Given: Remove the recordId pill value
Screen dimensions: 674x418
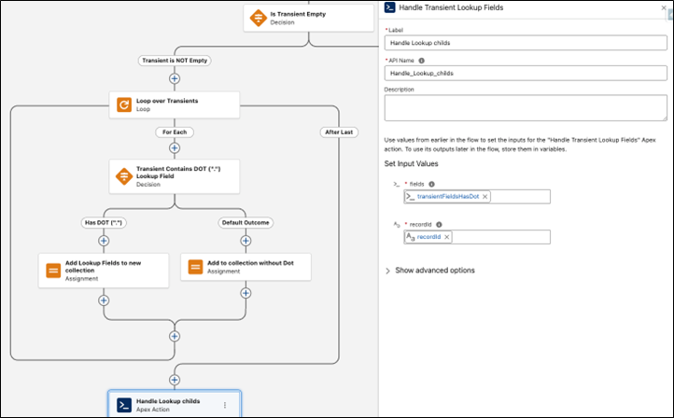Looking at the screenshot, I should [447, 237].
